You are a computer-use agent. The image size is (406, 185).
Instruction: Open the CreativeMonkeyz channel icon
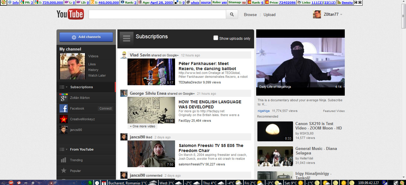(64, 119)
